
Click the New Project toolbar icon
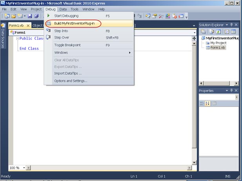(x=7, y=16)
